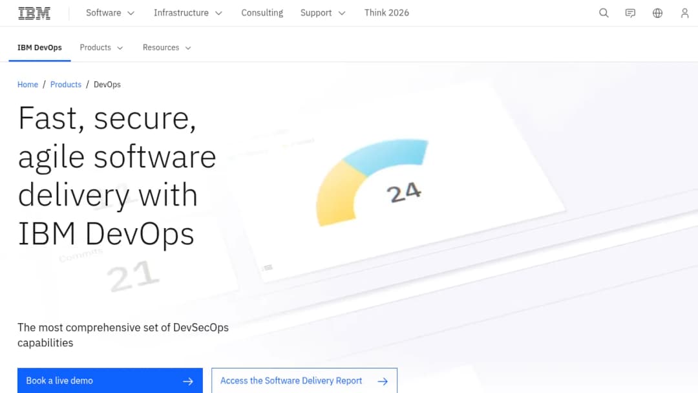Click the IBM logo
This screenshot has height=393, width=698.
34,13
